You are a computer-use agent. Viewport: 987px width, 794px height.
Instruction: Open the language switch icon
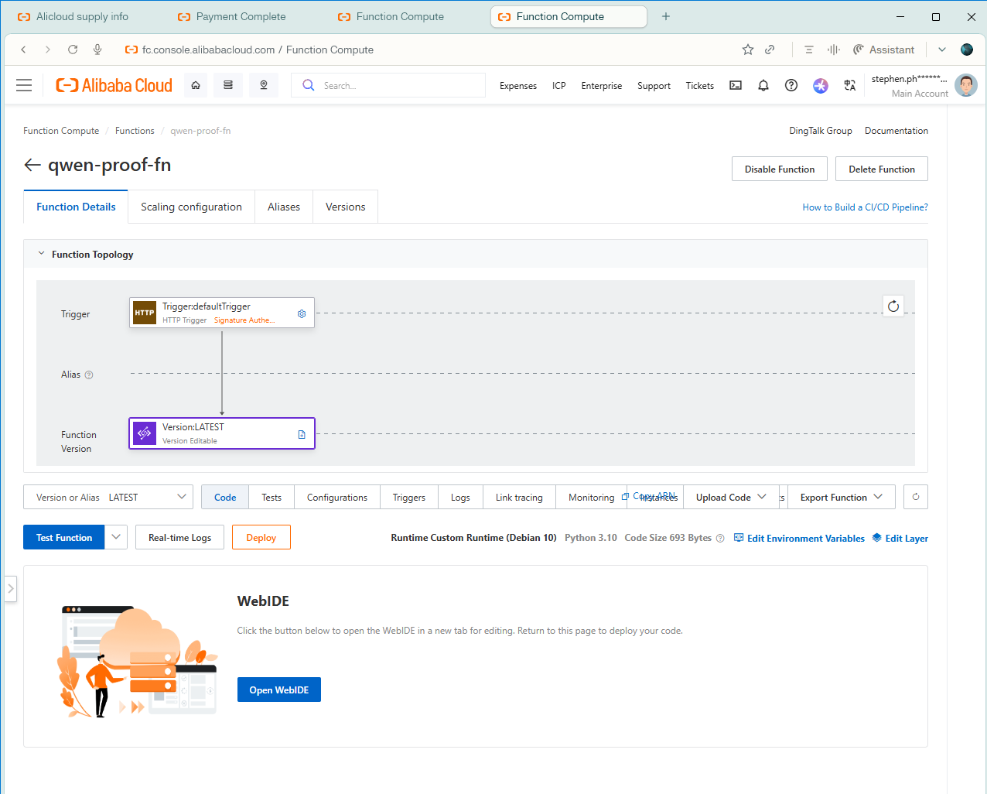[x=850, y=85]
